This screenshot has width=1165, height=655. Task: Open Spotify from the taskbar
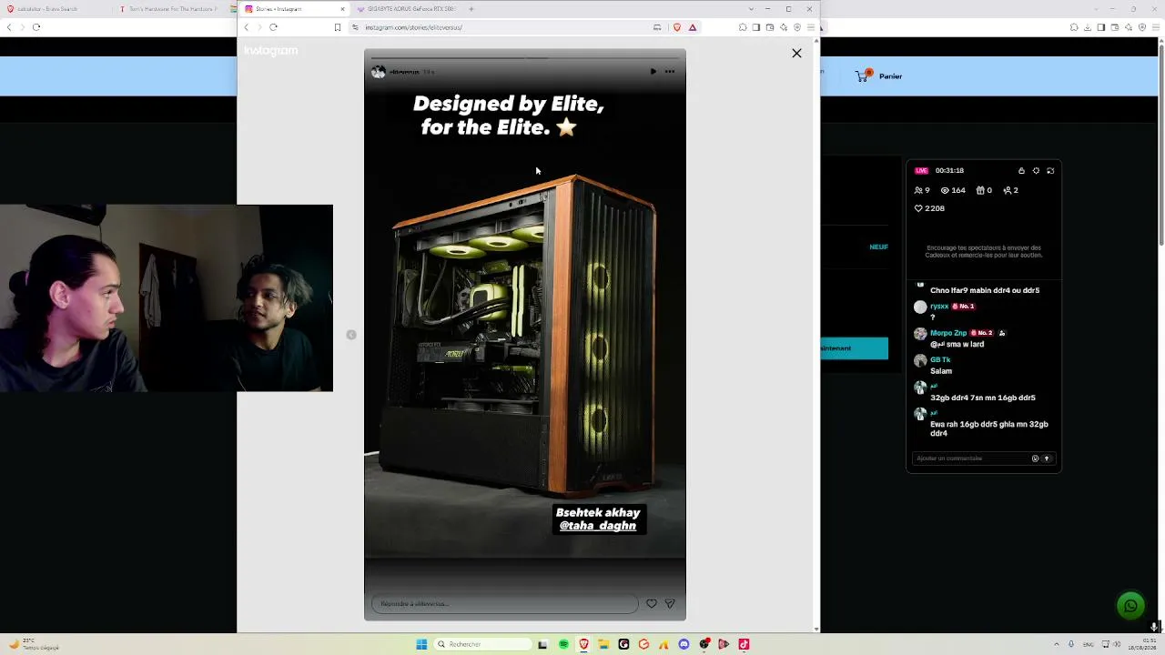tap(563, 644)
